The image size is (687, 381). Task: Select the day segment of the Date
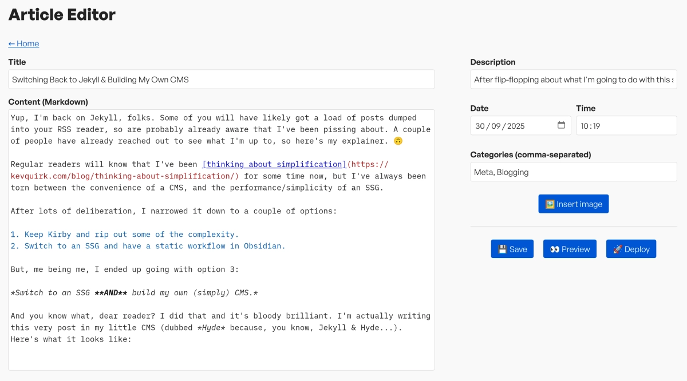coord(480,126)
